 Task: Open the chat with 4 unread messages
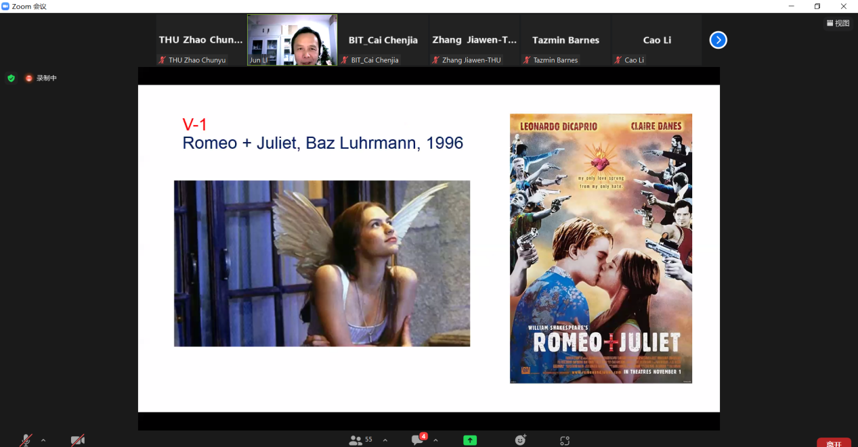point(419,440)
